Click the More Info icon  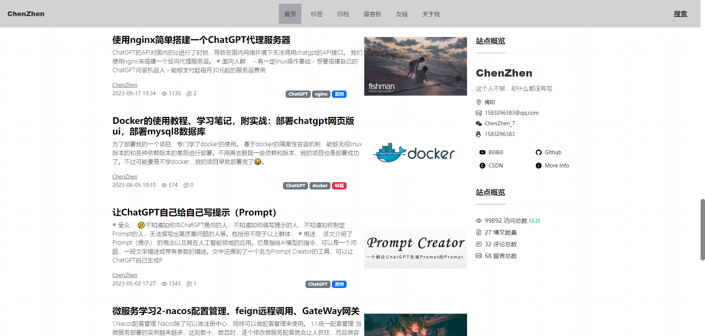[x=539, y=165]
